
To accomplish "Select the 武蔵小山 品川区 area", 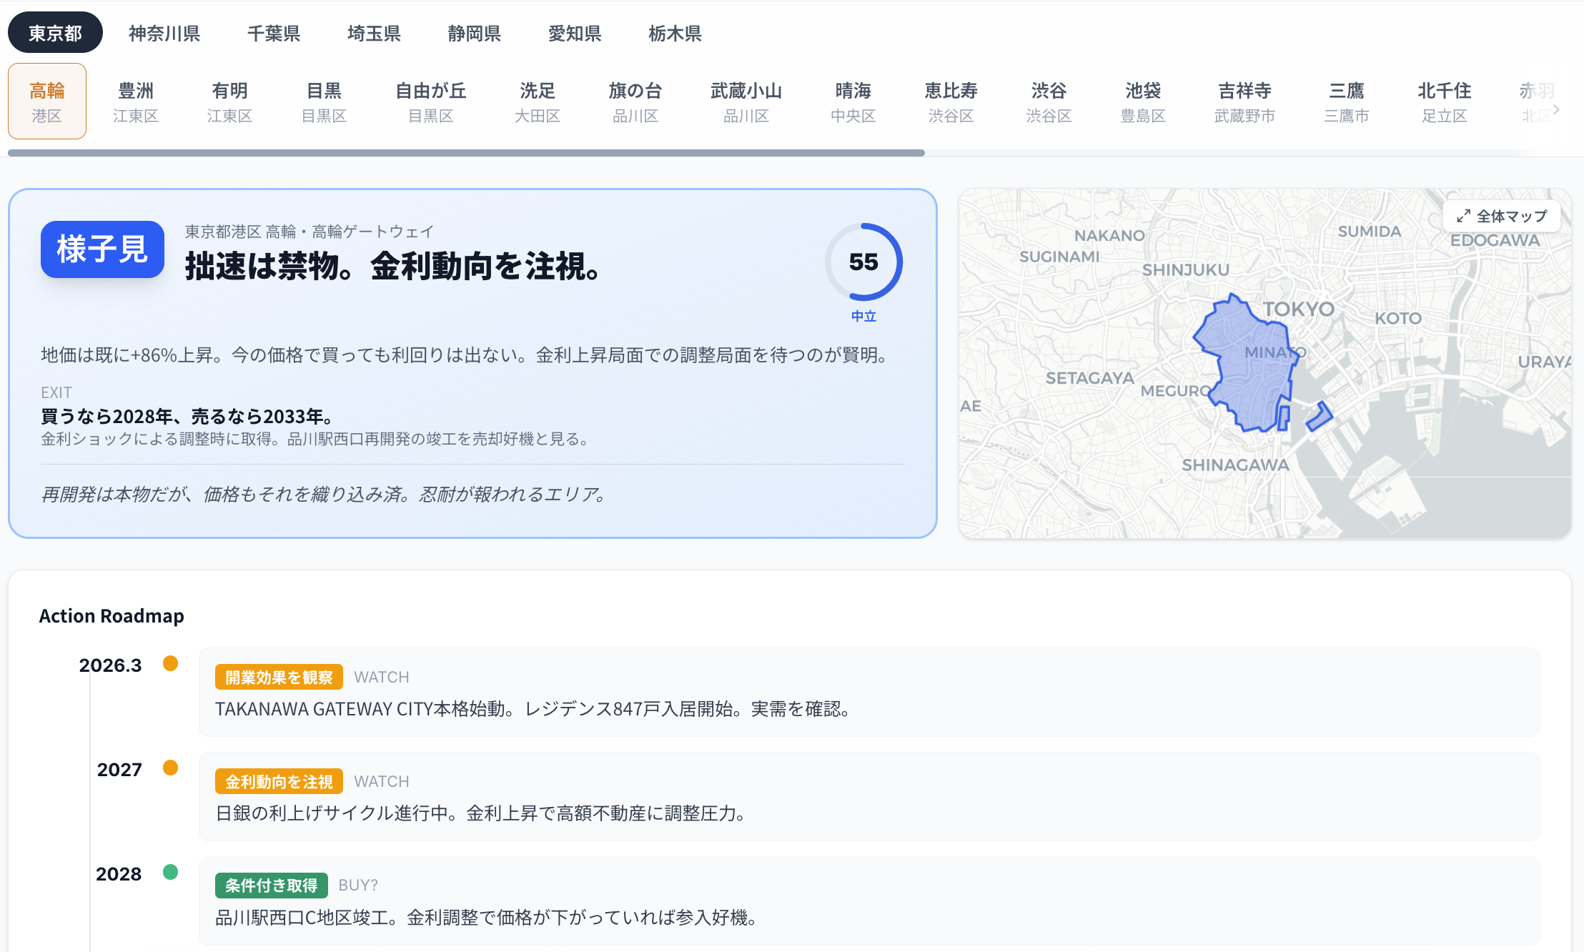I will click(x=746, y=101).
